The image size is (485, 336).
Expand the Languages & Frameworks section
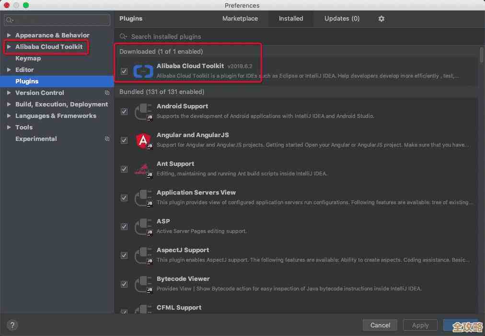click(9, 116)
